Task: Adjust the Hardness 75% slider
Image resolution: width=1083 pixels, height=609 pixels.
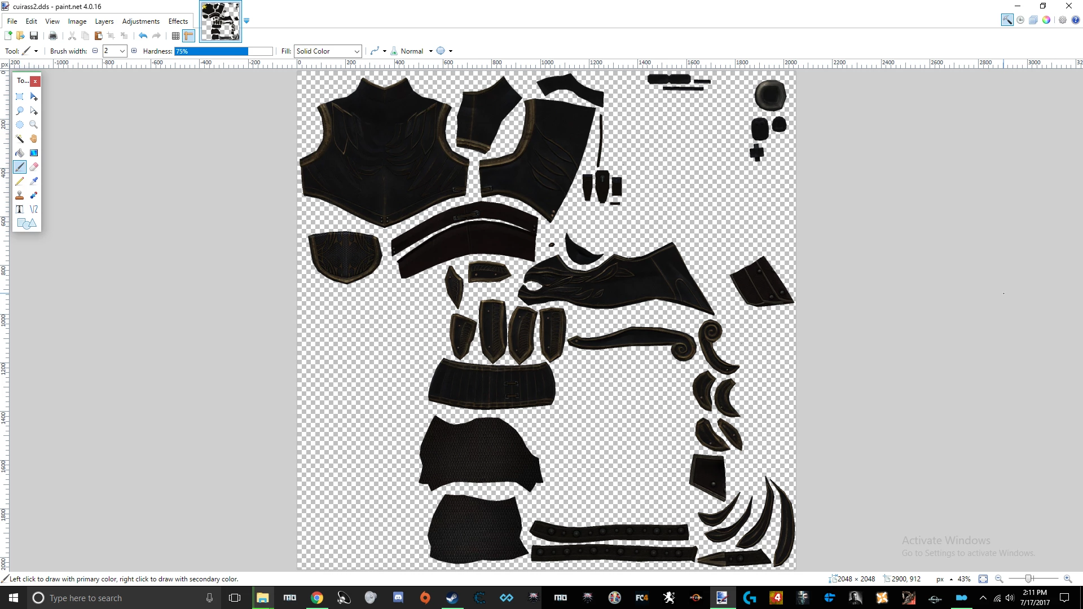Action: click(223, 51)
